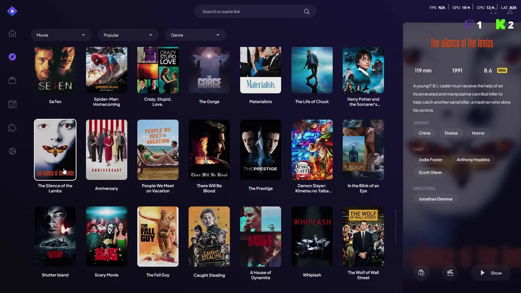Select People We Meet on Vacation poster
The width and height of the screenshot is (521, 293).
[158, 150]
